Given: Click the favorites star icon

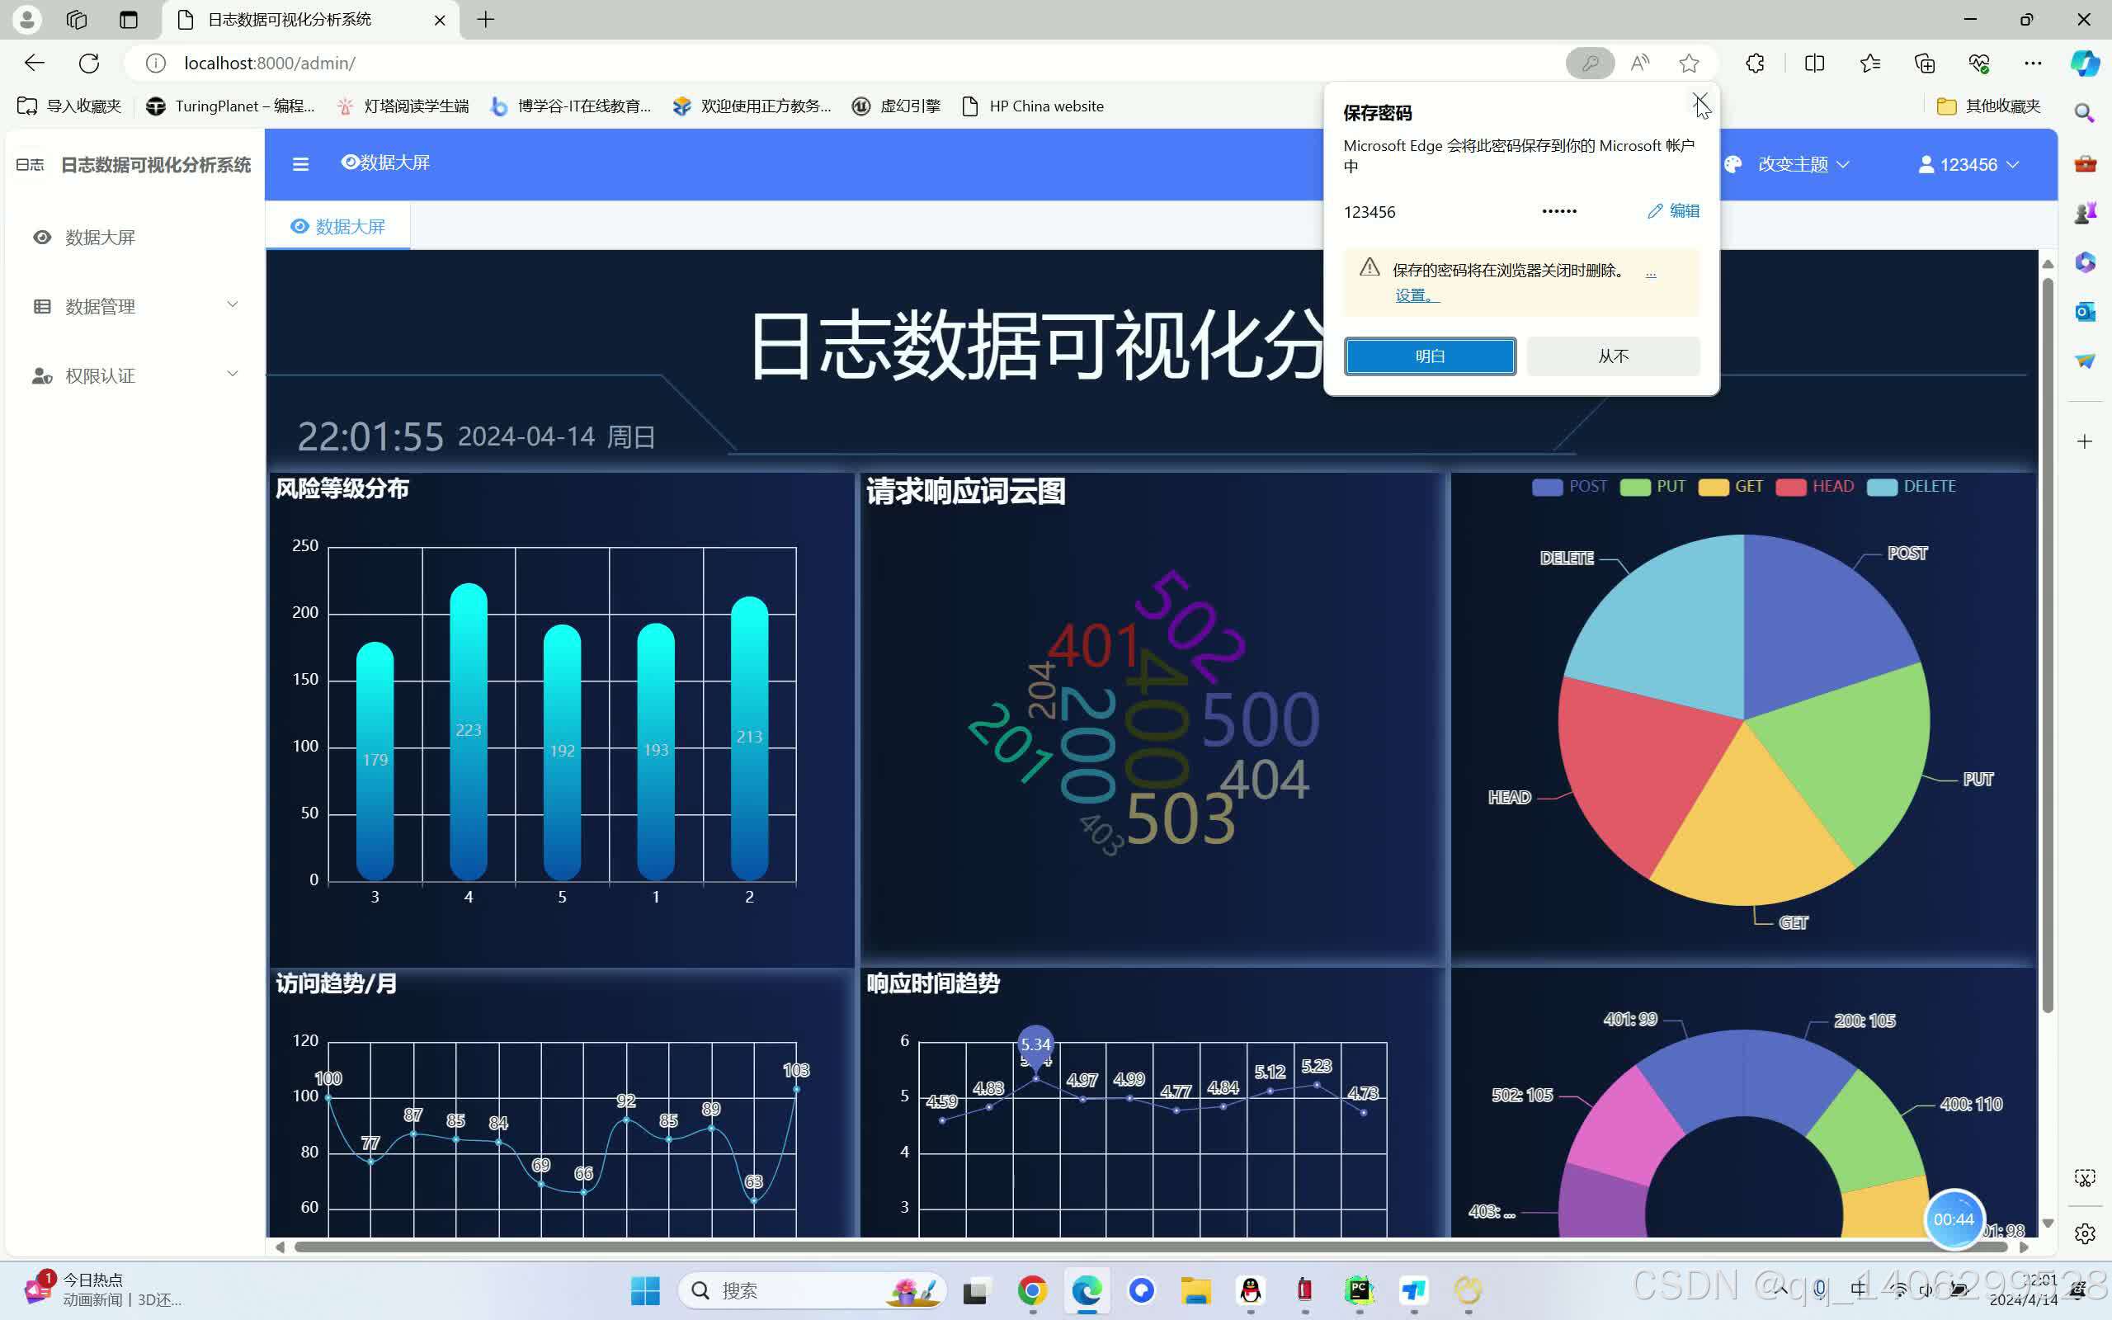Looking at the screenshot, I should click(x=1689, y=63).
